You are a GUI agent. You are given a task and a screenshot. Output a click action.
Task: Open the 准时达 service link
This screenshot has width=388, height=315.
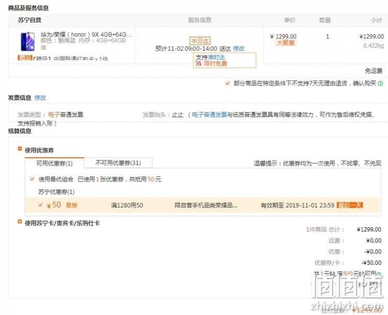(216, 57)
